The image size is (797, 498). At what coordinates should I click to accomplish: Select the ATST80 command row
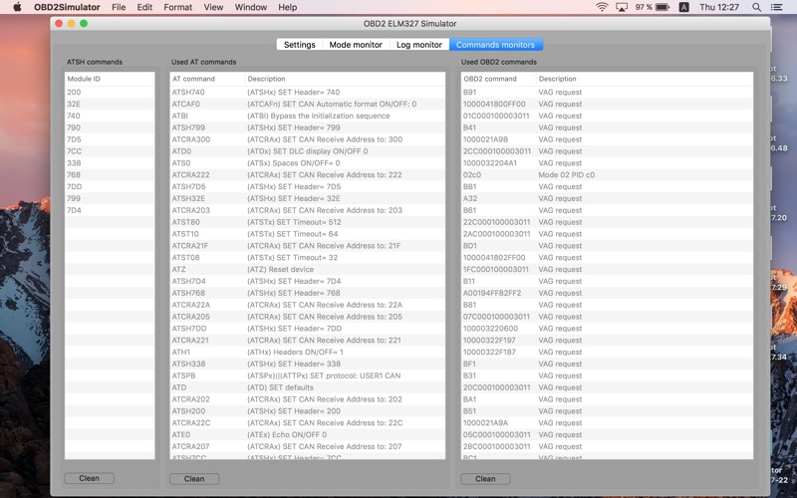tap(308, 222)
